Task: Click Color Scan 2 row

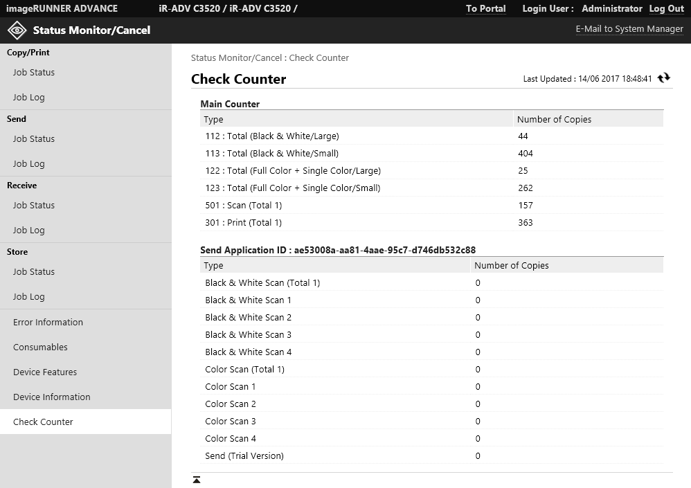Action: [432, 404]
